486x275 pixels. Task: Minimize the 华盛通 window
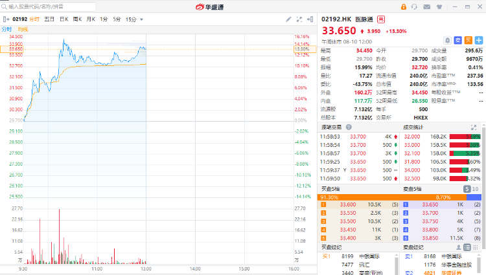(455, 6)
